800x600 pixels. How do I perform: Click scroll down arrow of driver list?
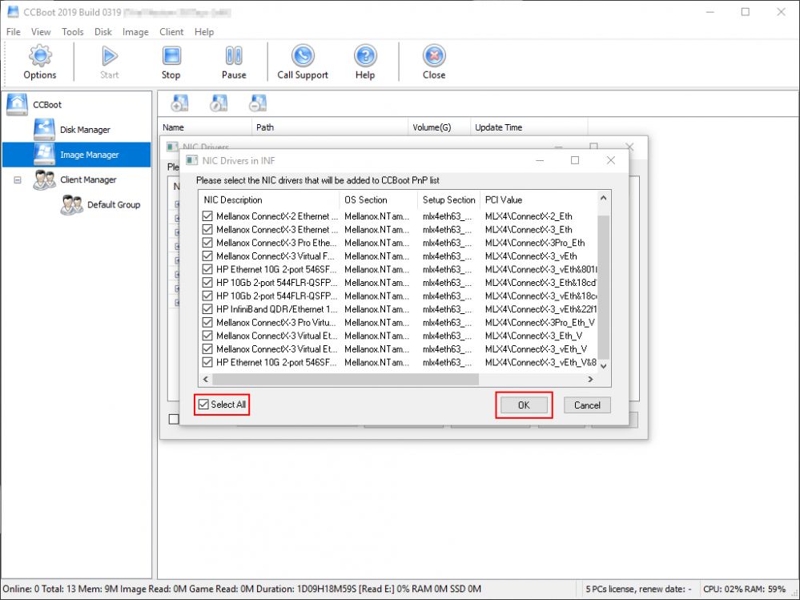[x=604, y=366]
